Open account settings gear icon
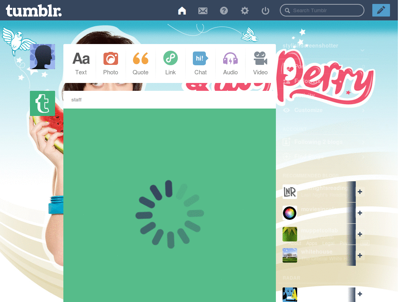The width and height of the screenshot is (403, 302). pyautogui.click(x=245, y=11)
